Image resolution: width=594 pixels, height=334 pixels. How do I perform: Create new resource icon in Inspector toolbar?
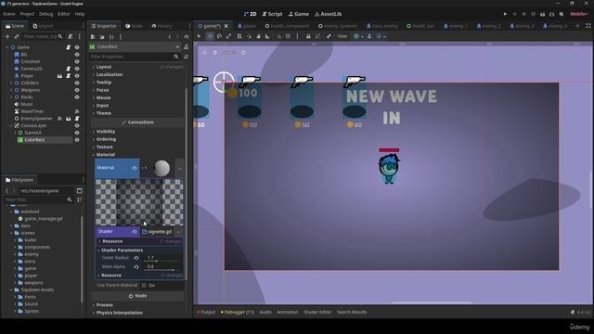(x=93, y=37)
